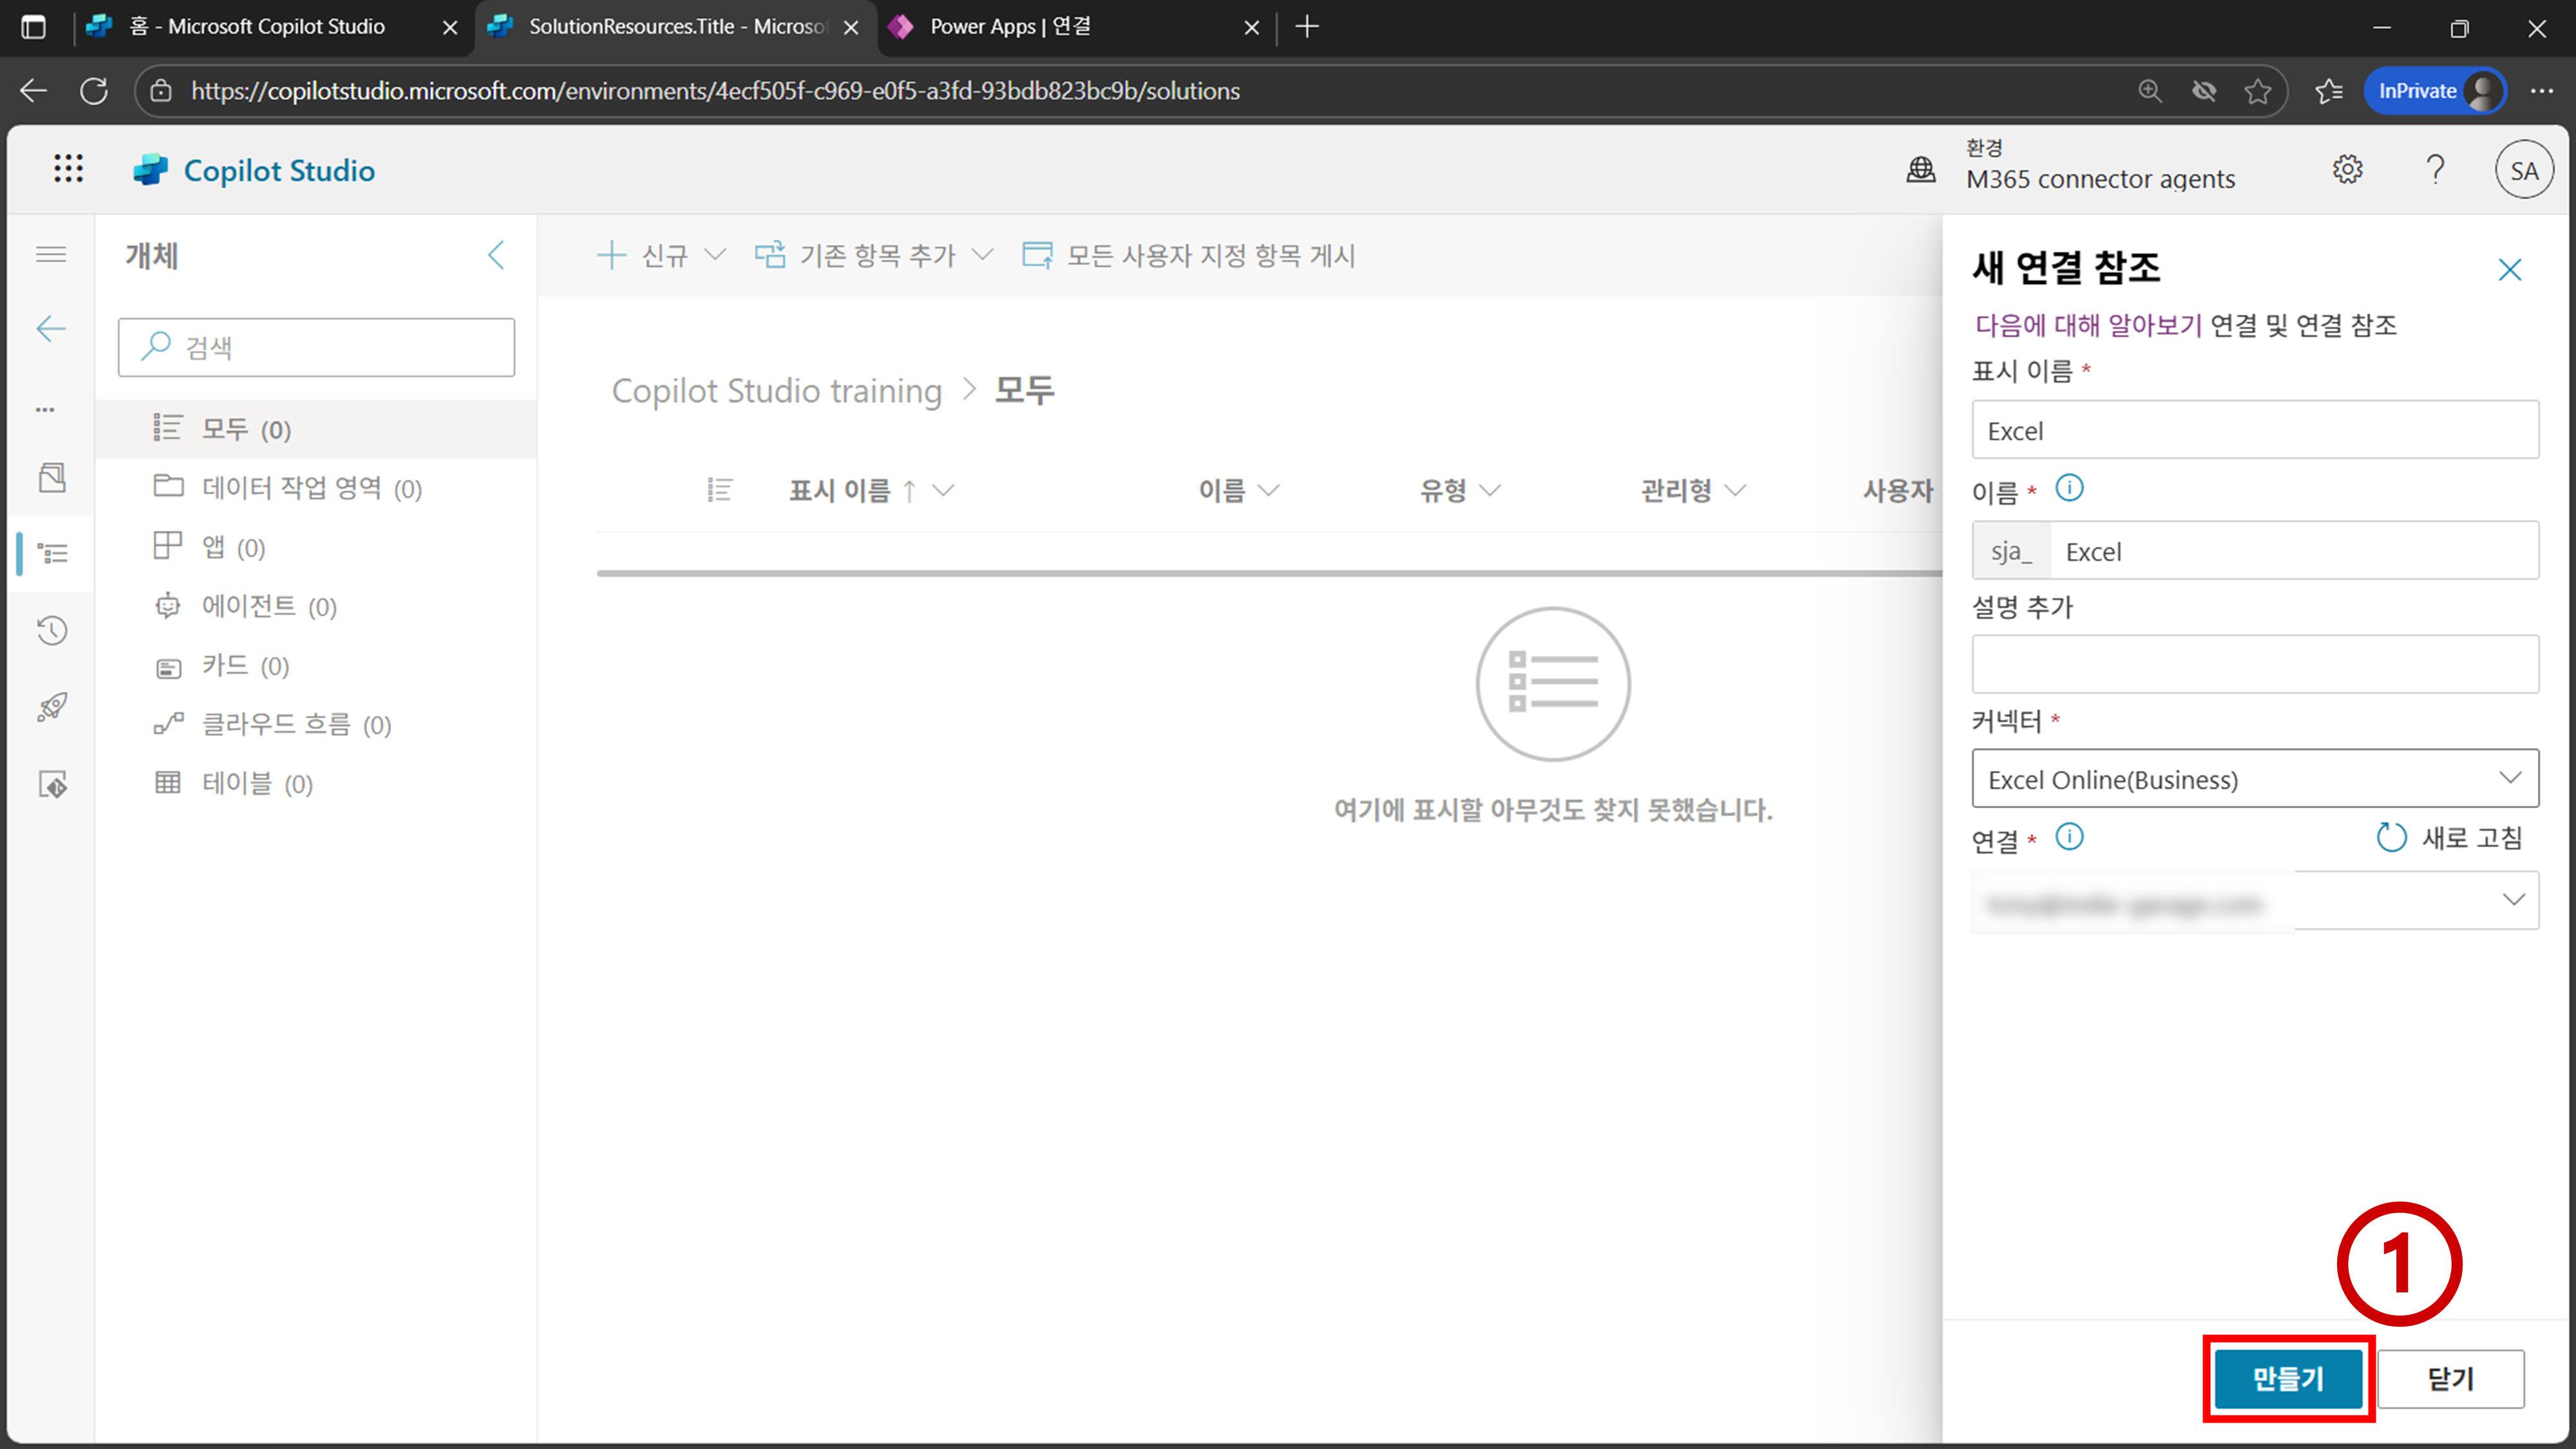Image resolution: width=2576 pixels, height=1449 pixels.
Task: Click the 만들기 button
Action: (x=2287, y=1379)
